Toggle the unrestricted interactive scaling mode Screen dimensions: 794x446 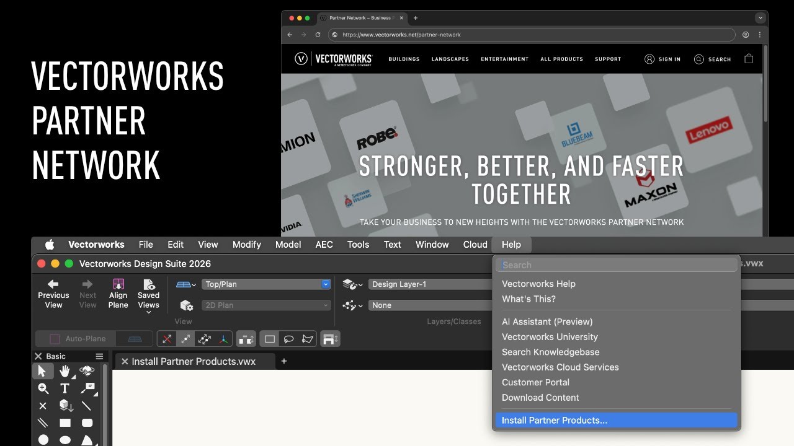click(x=204, y=339)
